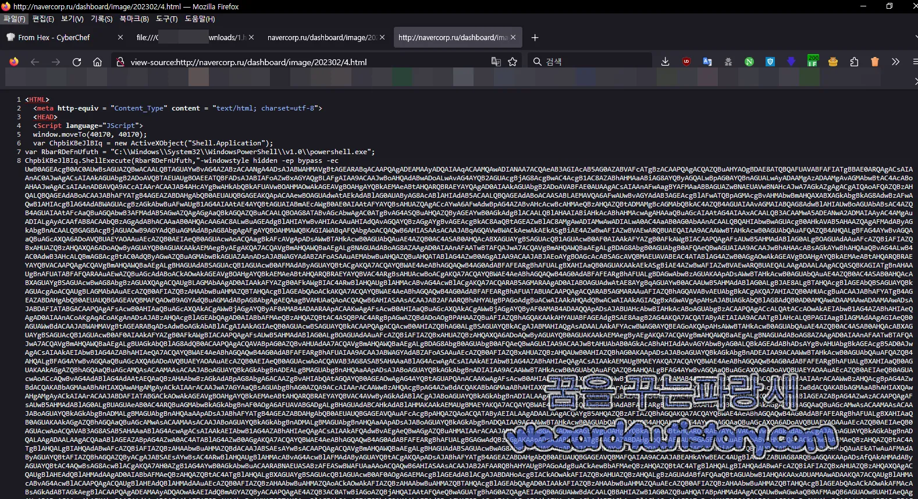Open the 북마크(B) menu
The height and width of the screenshot is (499, 918).
pyautogui.click(x=134, y=19)
